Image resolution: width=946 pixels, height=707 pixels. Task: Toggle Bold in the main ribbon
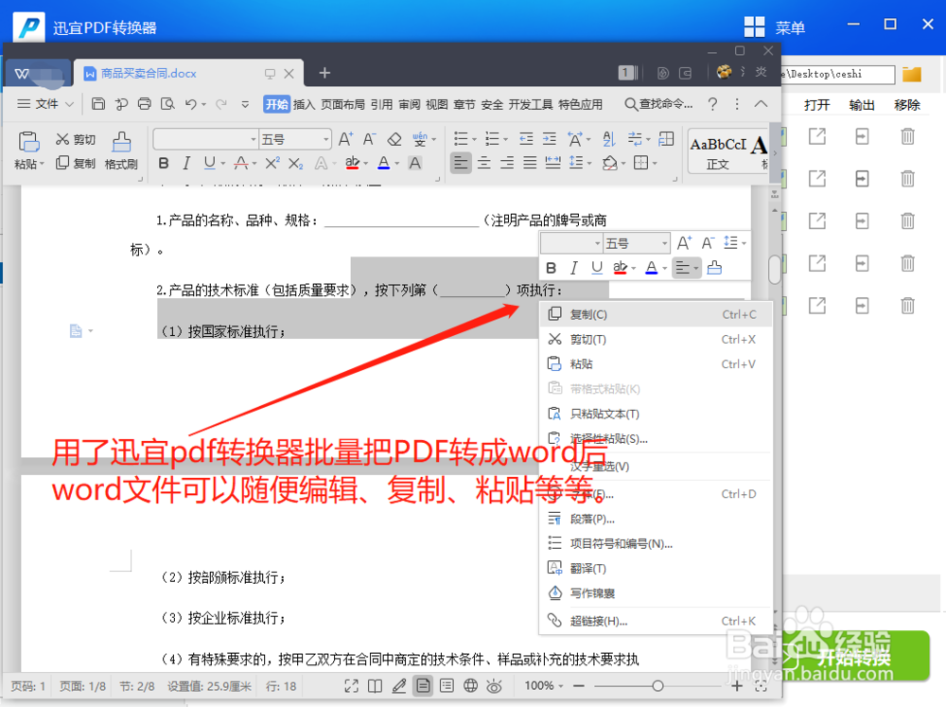[164, 163]
